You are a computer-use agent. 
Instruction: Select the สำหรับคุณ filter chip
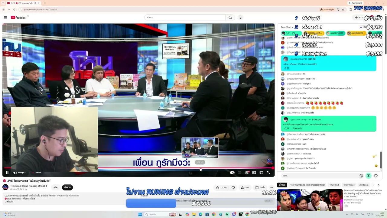coord(364,185)
